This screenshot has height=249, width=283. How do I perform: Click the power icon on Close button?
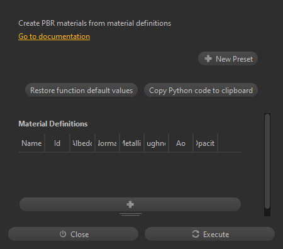(63, 234)
